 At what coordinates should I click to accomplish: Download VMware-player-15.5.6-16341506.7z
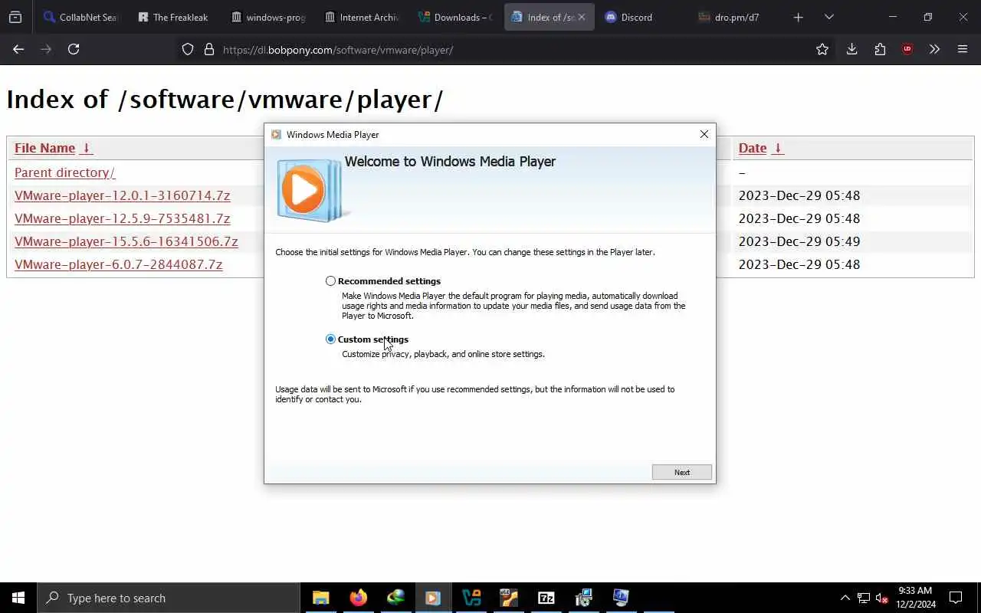click(126, 241)
